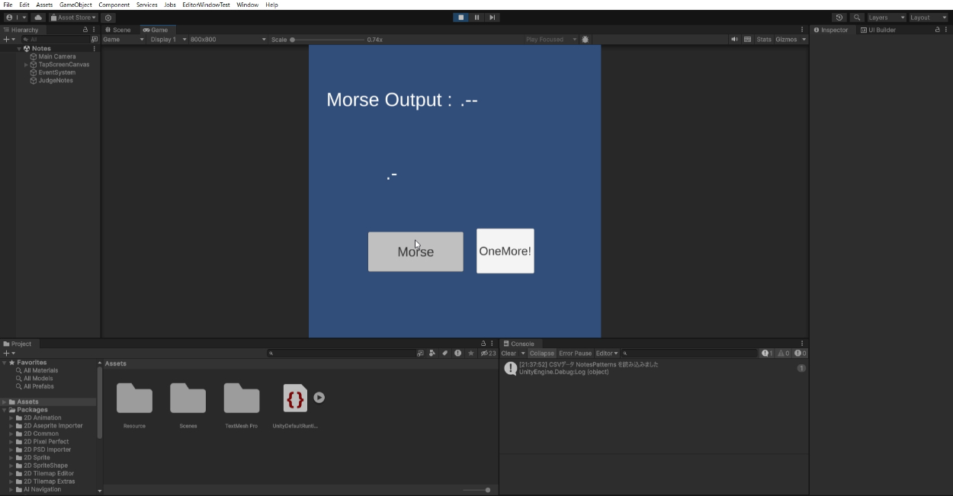Expand the TapScreenCanvas object in Hierarchy
The height and width of the screenshot is (496, 953).
26,65
